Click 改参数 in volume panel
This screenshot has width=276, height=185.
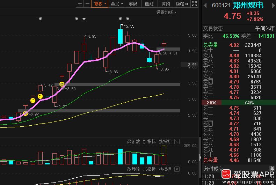pyautogui.click(x=133, y=141)
